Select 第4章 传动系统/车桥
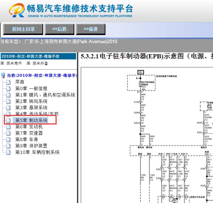 pyautogui.click(x=37, y=114)
